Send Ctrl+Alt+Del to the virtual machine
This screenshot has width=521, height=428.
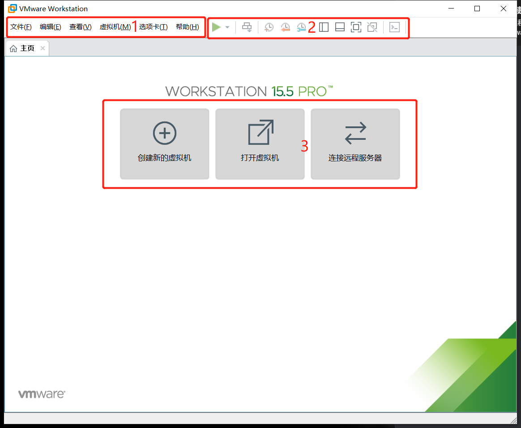coord(247,27)
